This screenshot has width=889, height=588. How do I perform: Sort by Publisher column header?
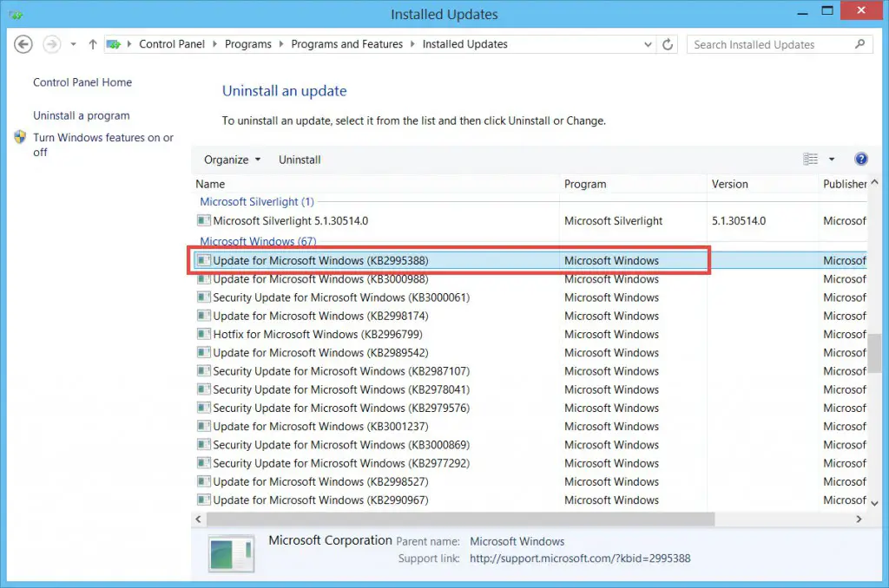point(844,184)
